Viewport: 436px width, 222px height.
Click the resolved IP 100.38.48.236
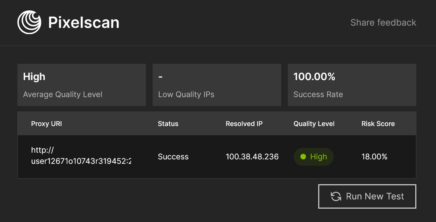252,157
